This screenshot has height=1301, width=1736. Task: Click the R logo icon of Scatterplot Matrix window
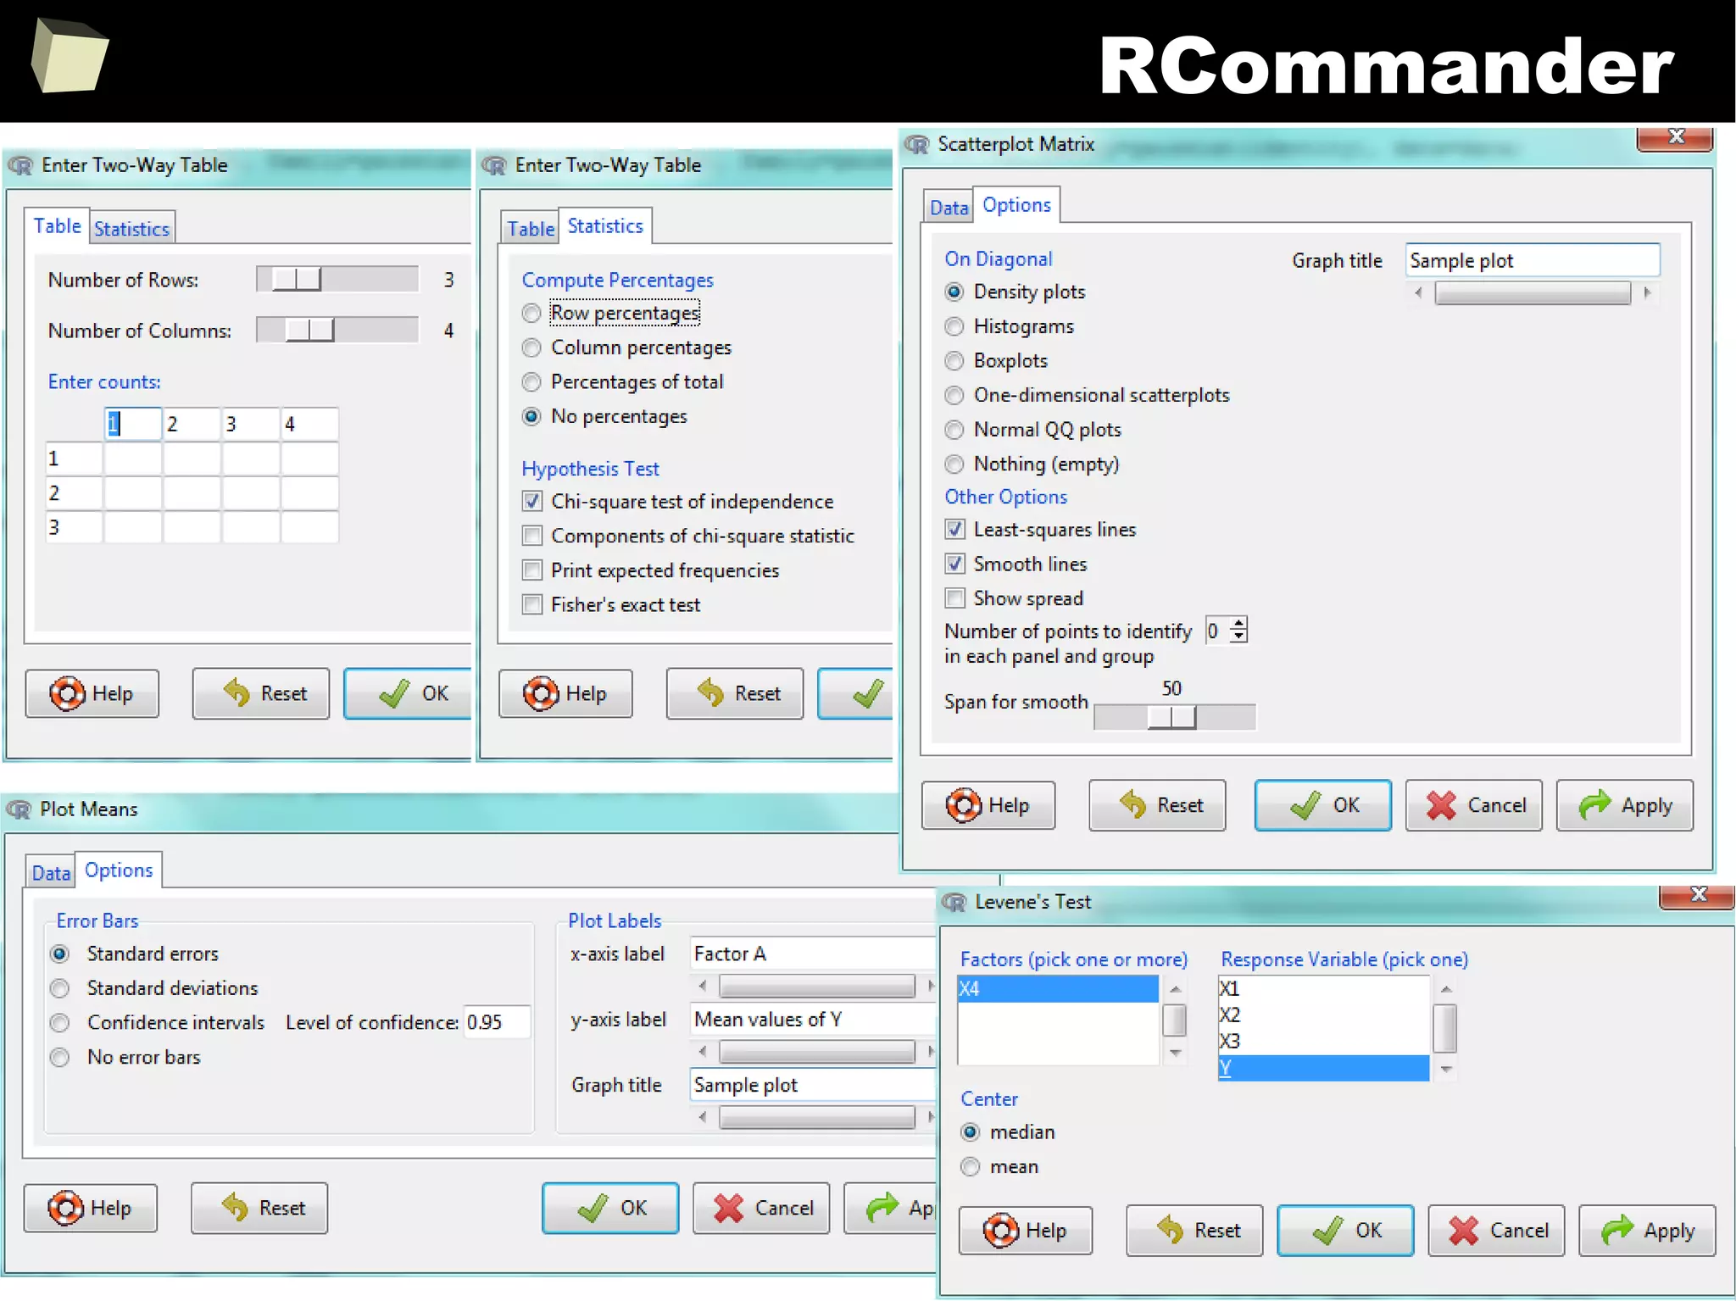tap(918, 144)
